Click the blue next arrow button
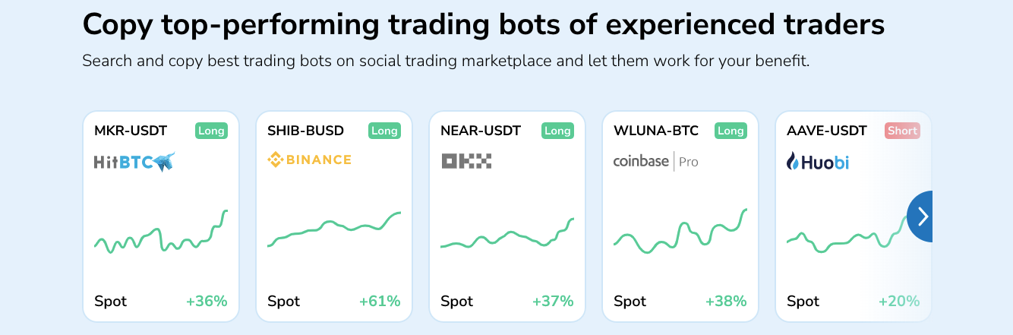The image size is (1013, 335). 921,216
